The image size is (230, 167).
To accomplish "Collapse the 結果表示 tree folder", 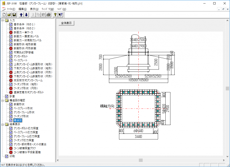I will 3,124.
